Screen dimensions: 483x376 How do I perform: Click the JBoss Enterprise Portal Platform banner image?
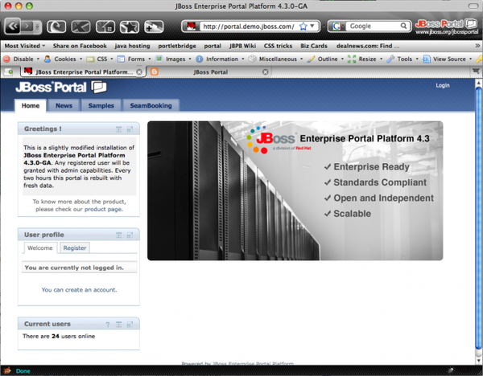click(x=295, y=190)
